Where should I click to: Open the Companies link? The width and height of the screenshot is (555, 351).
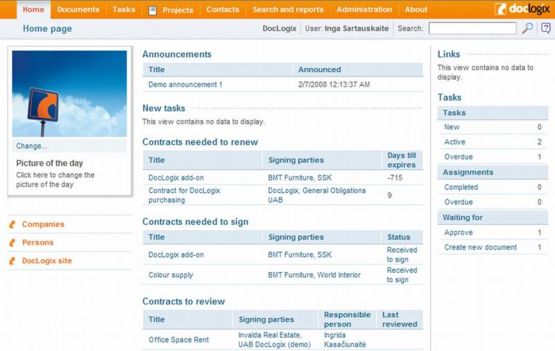[43, 224]
